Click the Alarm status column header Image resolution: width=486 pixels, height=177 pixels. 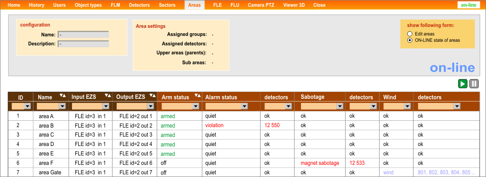pyautogui.click(x=221, y=97)
